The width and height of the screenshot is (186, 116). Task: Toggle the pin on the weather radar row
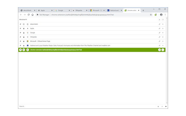coord(20,45)
